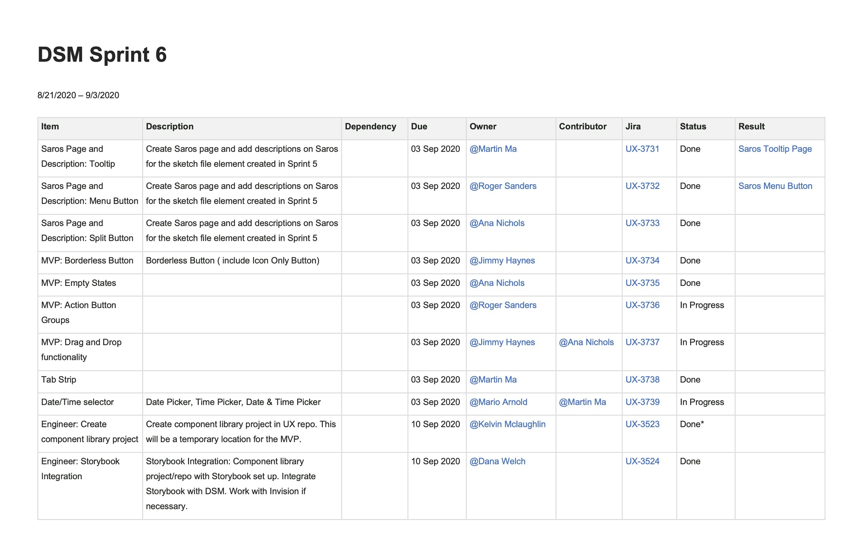Open the UX-3738 Jira link

click(x=642, y=379)
